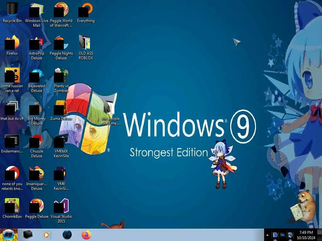Viewport: 322px width, 241px height.
Task: Click the dark blue globe taskbar icon
Action: (67, 235)
